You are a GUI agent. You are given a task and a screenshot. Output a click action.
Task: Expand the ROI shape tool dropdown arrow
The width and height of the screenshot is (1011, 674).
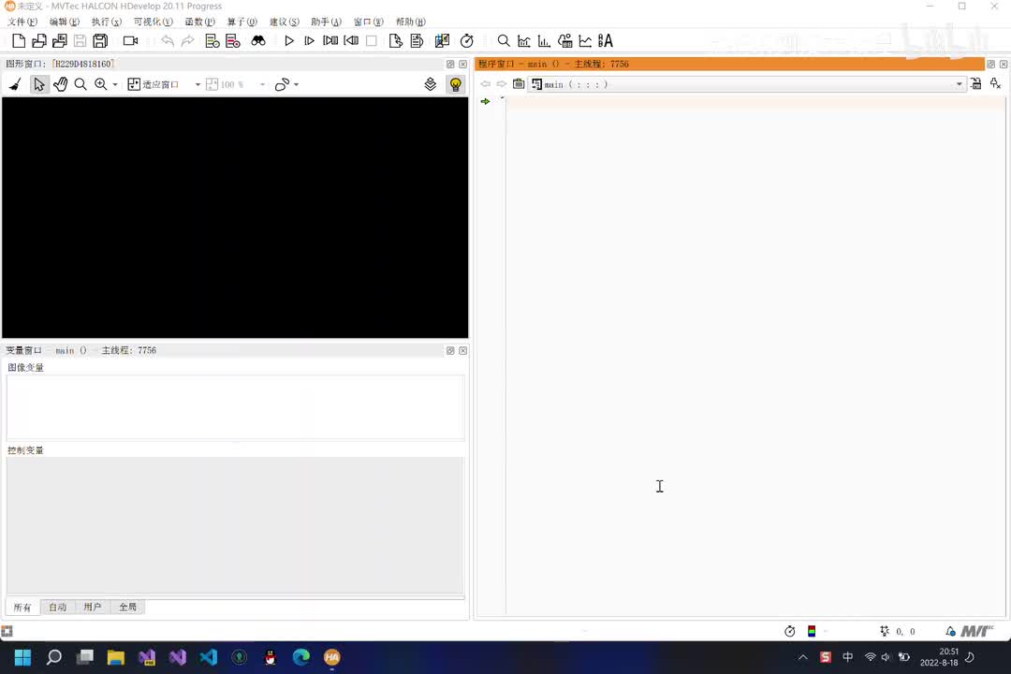[x=296, y=84]
